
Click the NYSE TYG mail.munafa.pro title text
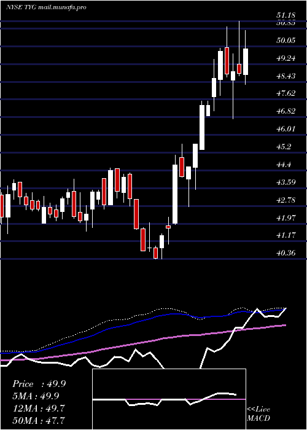46,7
